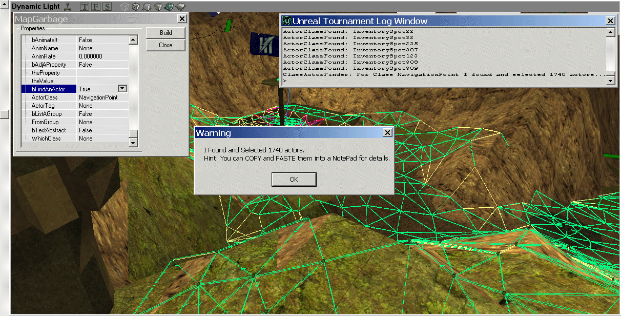The height and width of the screenshot is (316, 621).
Task: Switch viewport to Front view (F icon)
Action: tap(95, 7)
